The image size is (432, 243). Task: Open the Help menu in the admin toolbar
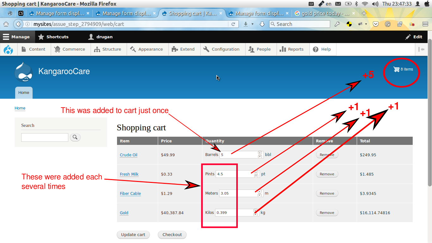[323, 49]
